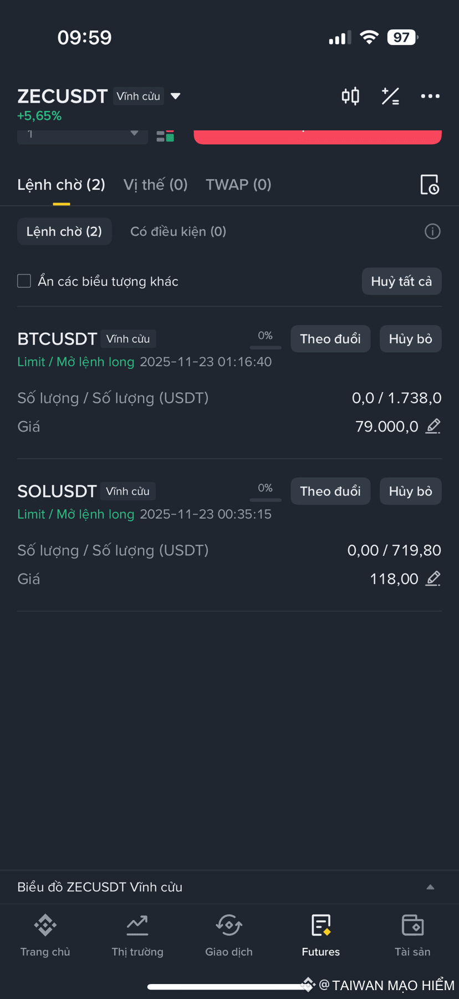Open the quantity dropdown showing 1
The image size is (459, 999).
(83, 135)
